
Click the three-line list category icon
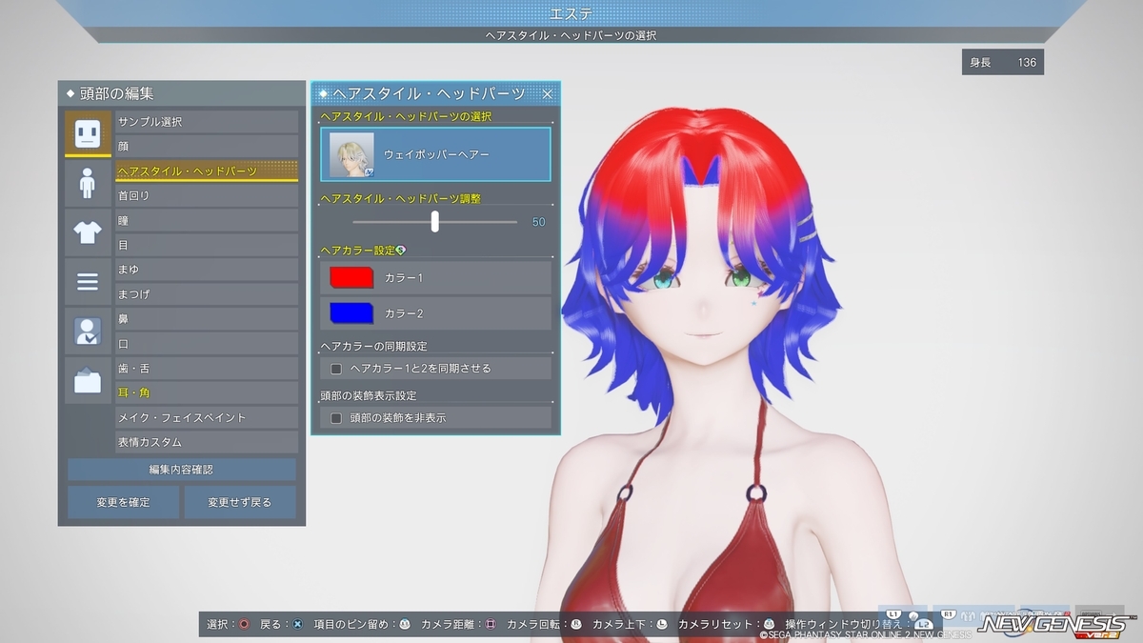coord(88,282)
